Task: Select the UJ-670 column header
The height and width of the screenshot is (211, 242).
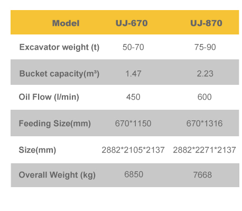Action: (x=132, y=23)
